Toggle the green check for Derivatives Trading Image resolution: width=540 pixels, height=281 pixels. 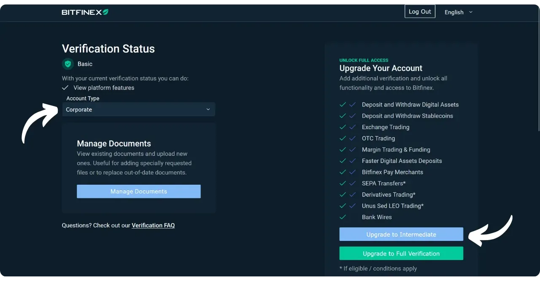tap(343, 195)
